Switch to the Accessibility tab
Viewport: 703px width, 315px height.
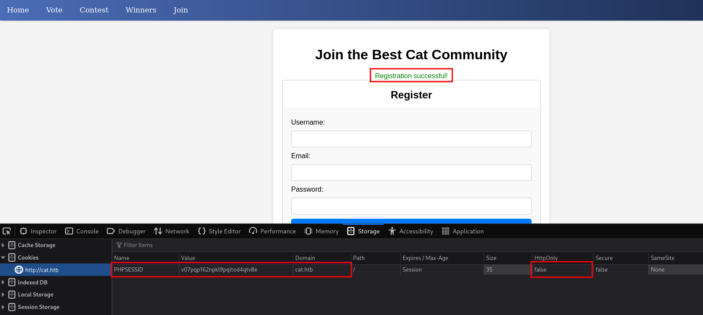click(x=411, y=231)
